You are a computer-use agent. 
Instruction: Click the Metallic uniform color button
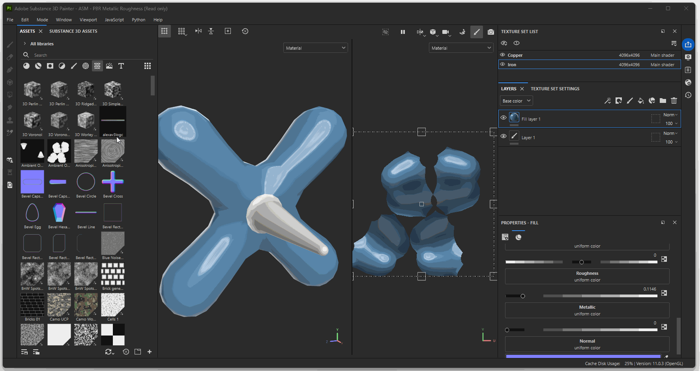[587, 310]
